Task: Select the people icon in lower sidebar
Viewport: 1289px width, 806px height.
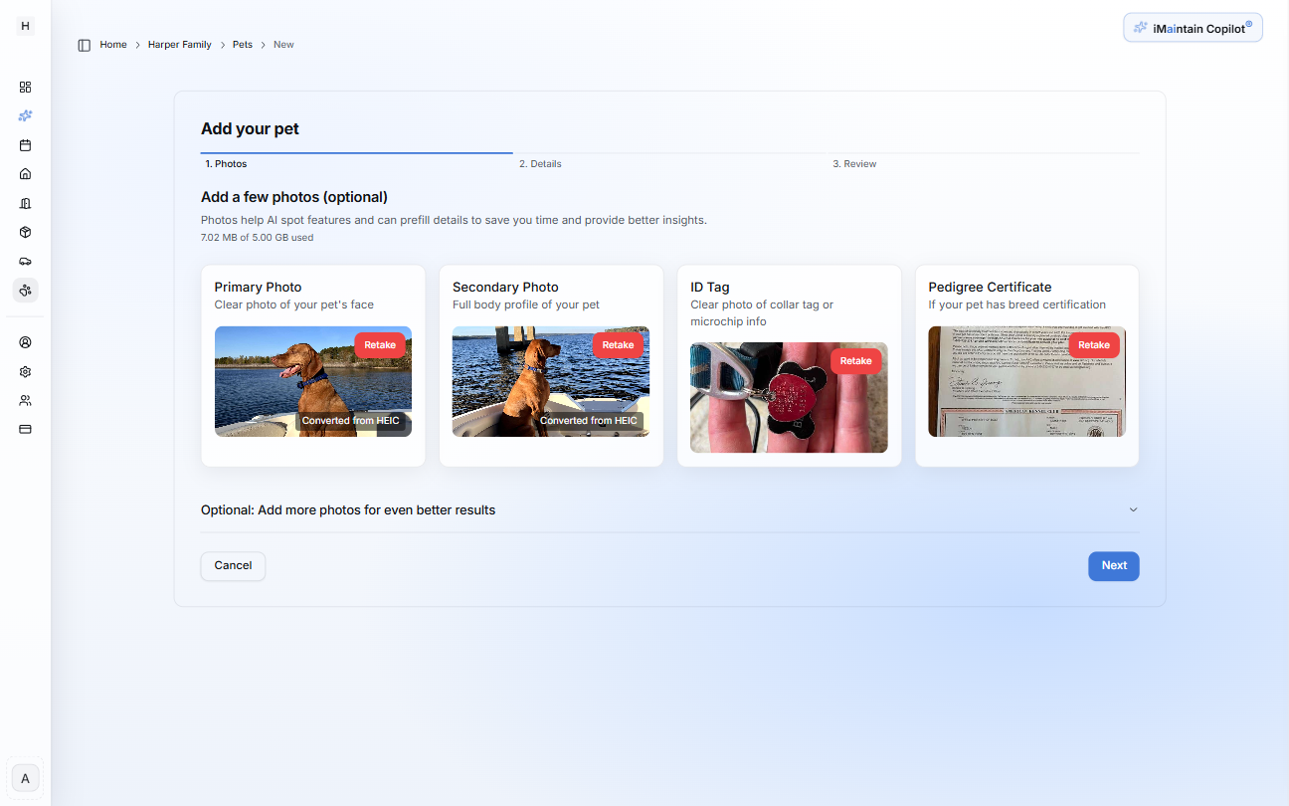Action: point(25,400)
